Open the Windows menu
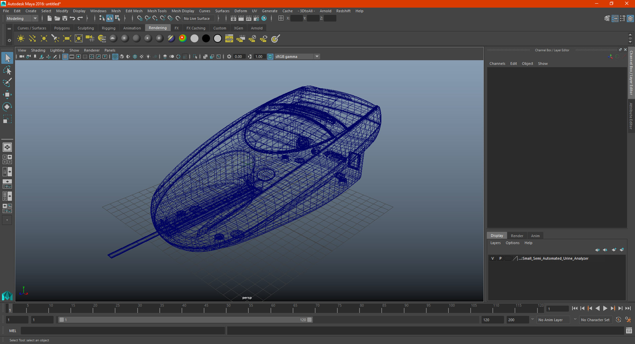The height and width of the screenshot is (344, 635). [x=98, y=11]
